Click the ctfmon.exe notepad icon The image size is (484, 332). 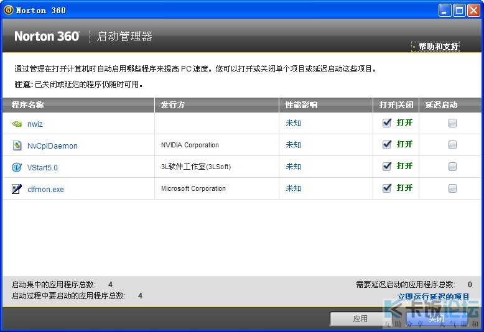(17, 189)
